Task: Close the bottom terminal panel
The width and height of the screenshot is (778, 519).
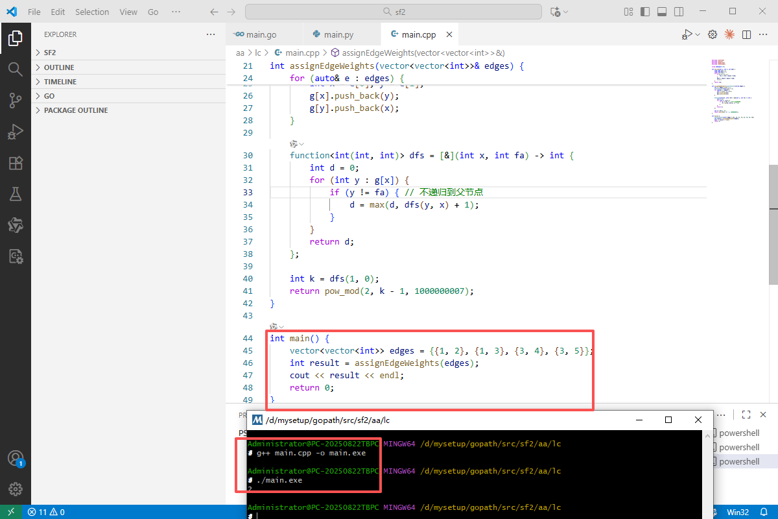Action: [763, 415]
